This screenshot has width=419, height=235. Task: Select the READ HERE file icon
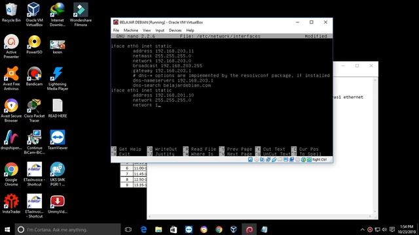58,108
